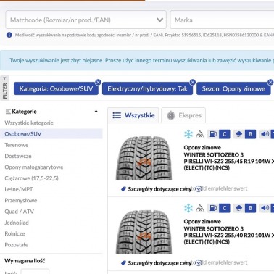Image resolution: width=274 pixels, height=274 pixels.
Task: Switch to the Wszystkie tab
Action: pos(133,115)
